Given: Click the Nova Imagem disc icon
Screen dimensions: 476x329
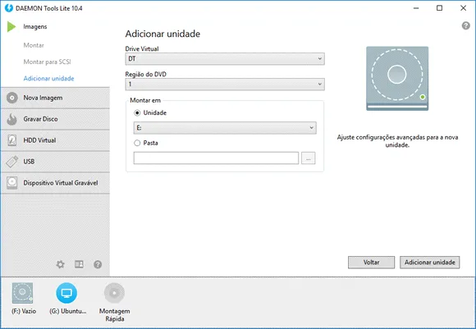Looking at the screenshot, I should 12,98.
